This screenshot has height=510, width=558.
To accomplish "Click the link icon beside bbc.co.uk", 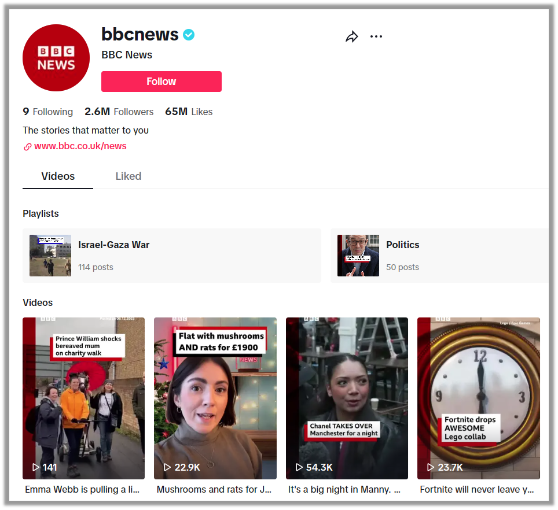I will 27,146.
